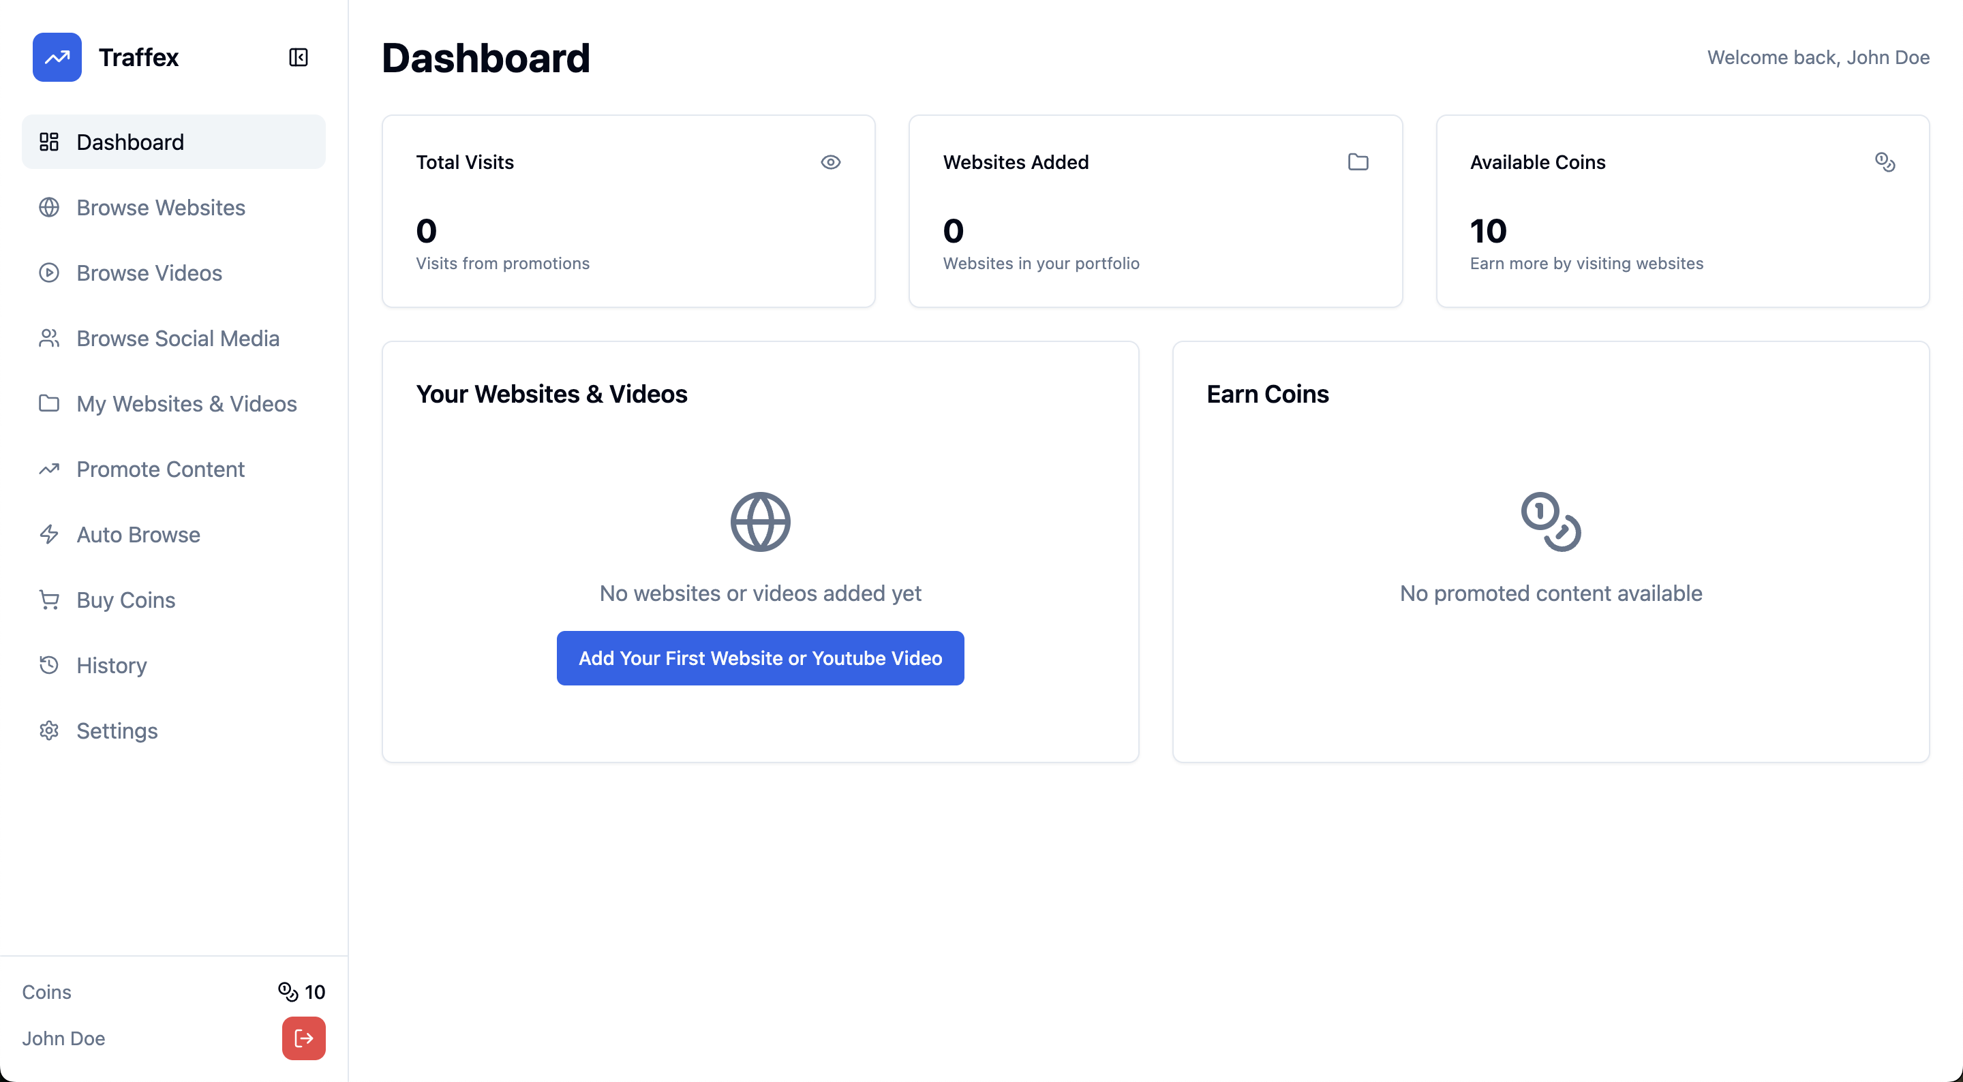Select Browse Social Media
Viewport: 1963px width, 1082px height.
(x=174, y=339)
